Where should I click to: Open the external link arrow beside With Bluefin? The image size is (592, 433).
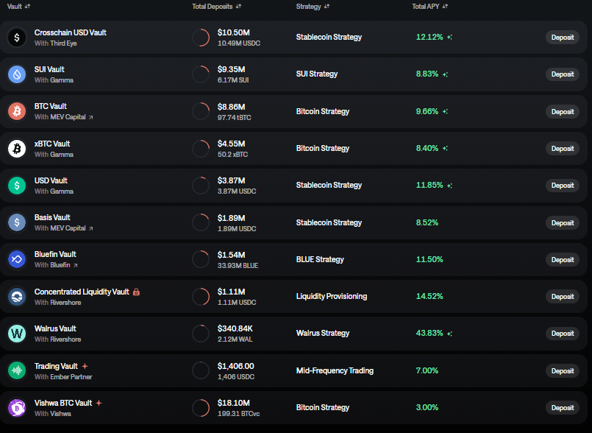click(76, 266)
